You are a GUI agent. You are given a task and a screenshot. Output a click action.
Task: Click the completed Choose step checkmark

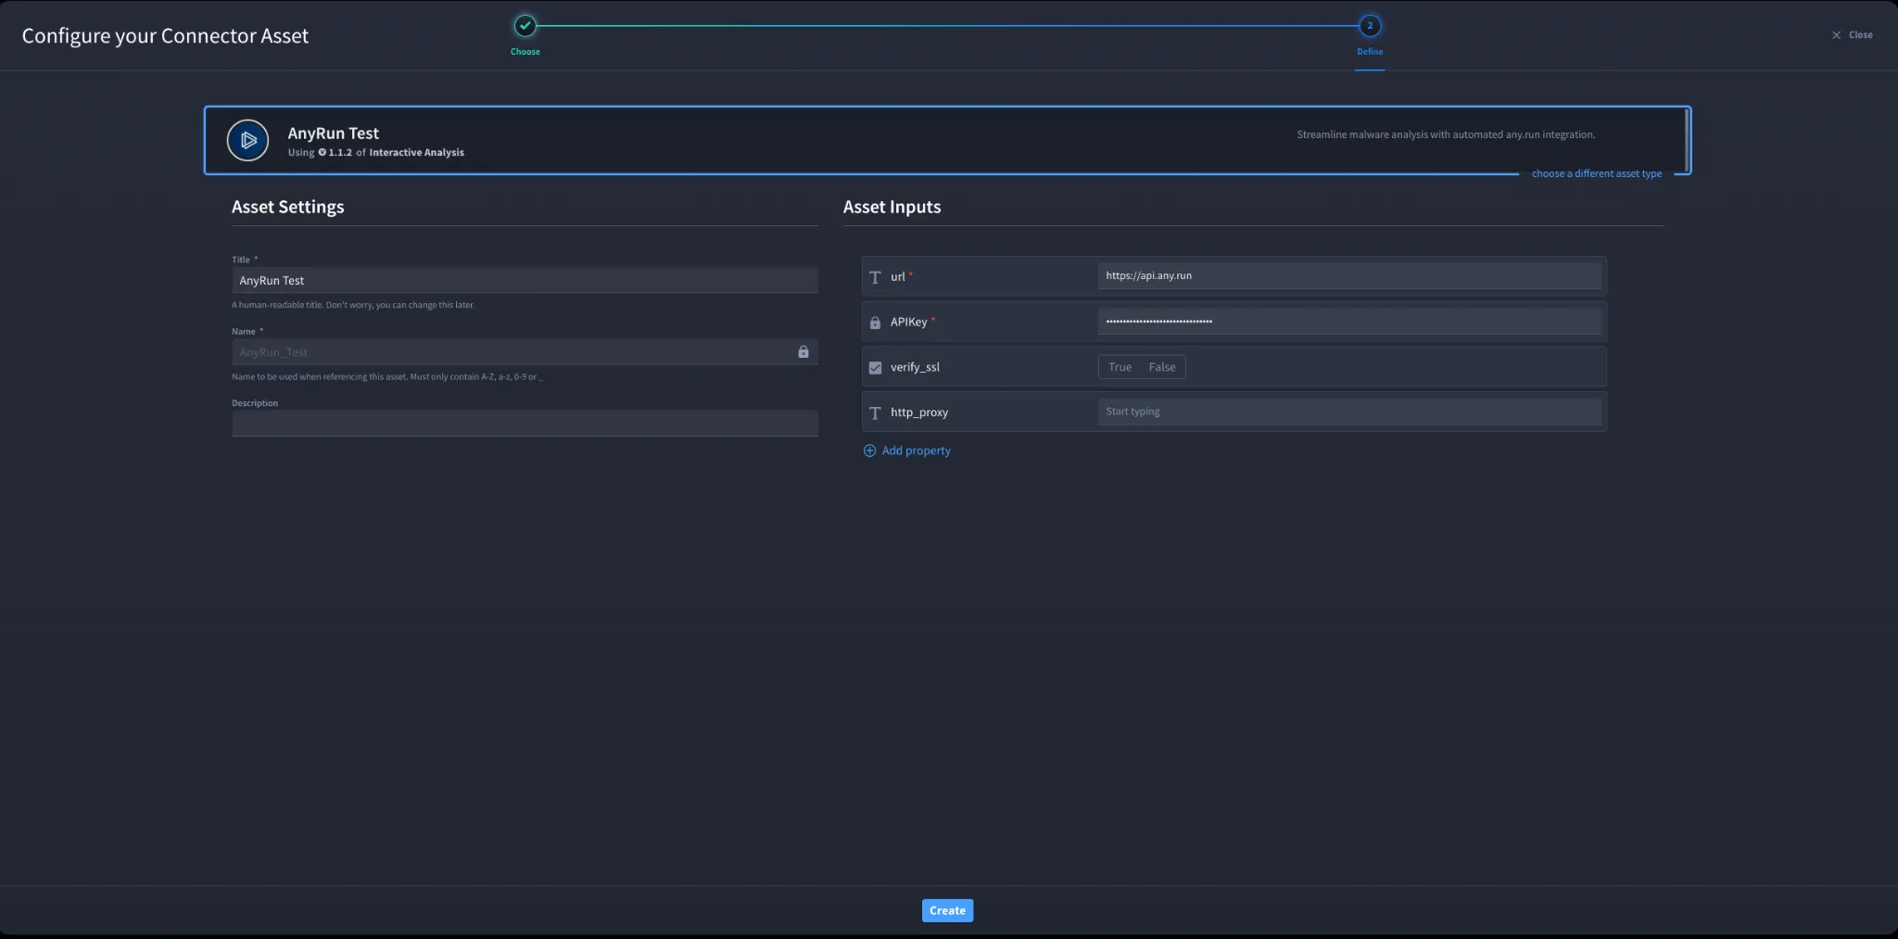525,26
